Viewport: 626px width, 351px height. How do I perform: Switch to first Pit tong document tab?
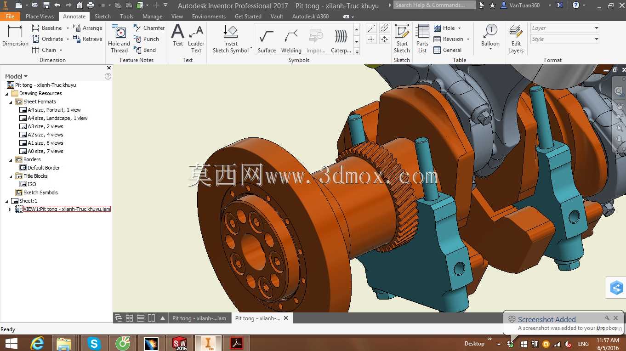(x=199, y=318)
